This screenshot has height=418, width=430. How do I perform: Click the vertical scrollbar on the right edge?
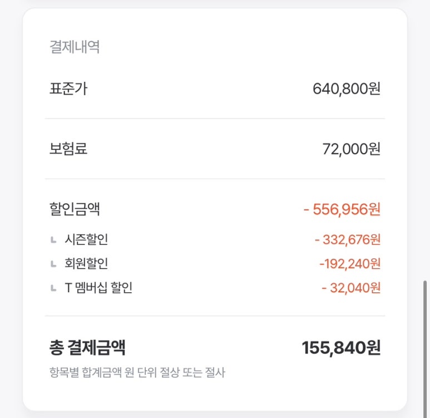pyautogui.click(x=425, y=348)
